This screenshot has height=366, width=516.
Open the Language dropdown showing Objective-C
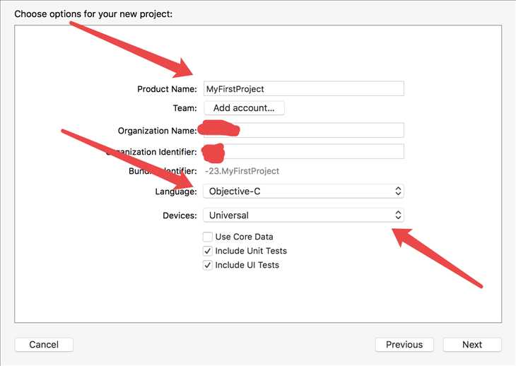coord(303,191)
